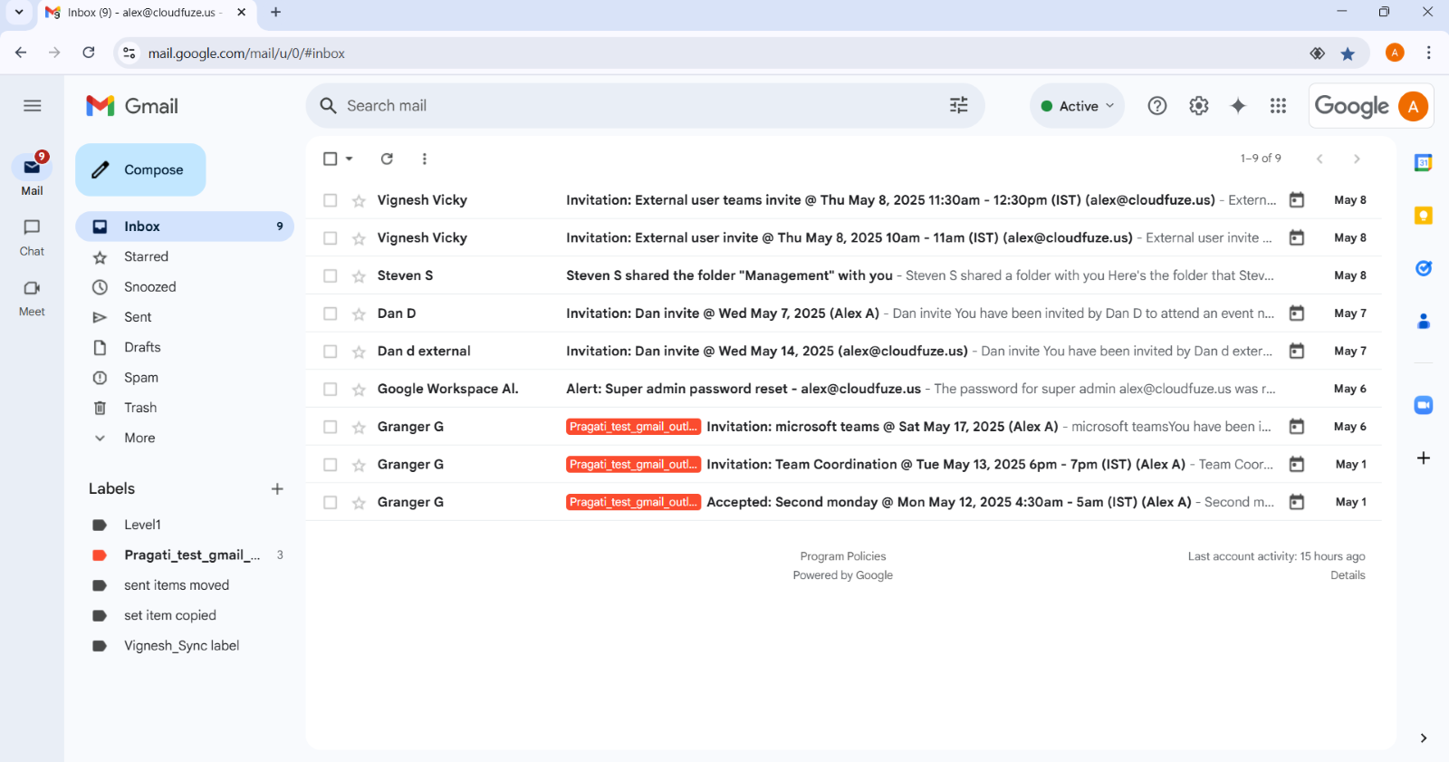Image resolution: width=1449 pixels, height=762 pixels.
Task: Open the sent items moved label
Action: pyautogui.click(x=177, y=585)
